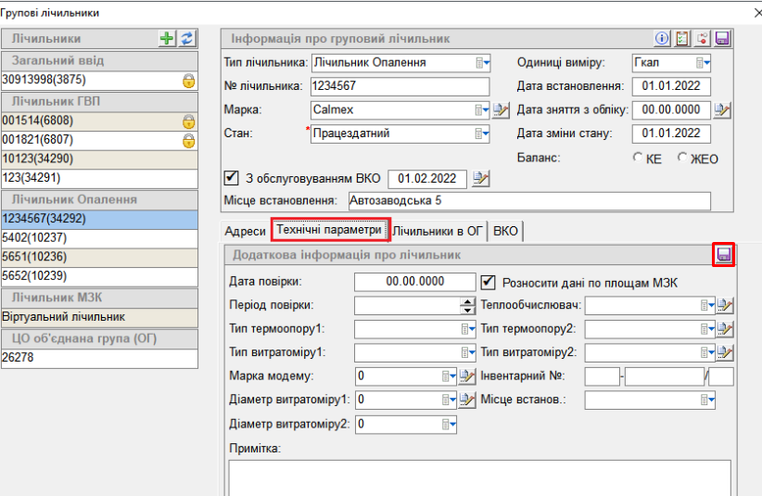The width and height of the screenshot is (762, 496).
Task: Switch to the Адреси tab
Action: (246, 231)
